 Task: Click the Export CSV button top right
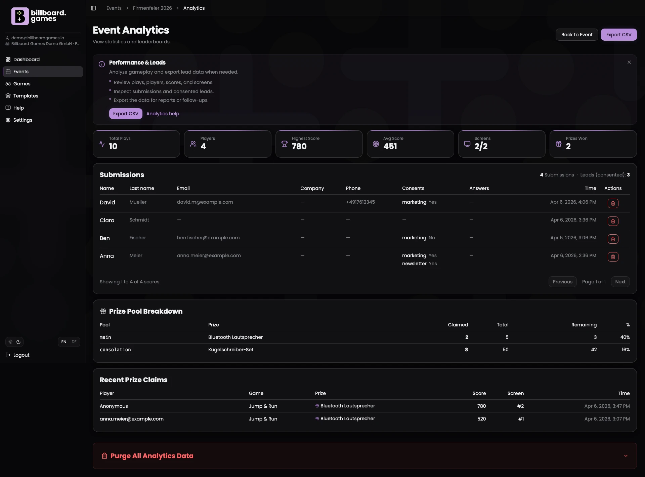pos(618,34)
